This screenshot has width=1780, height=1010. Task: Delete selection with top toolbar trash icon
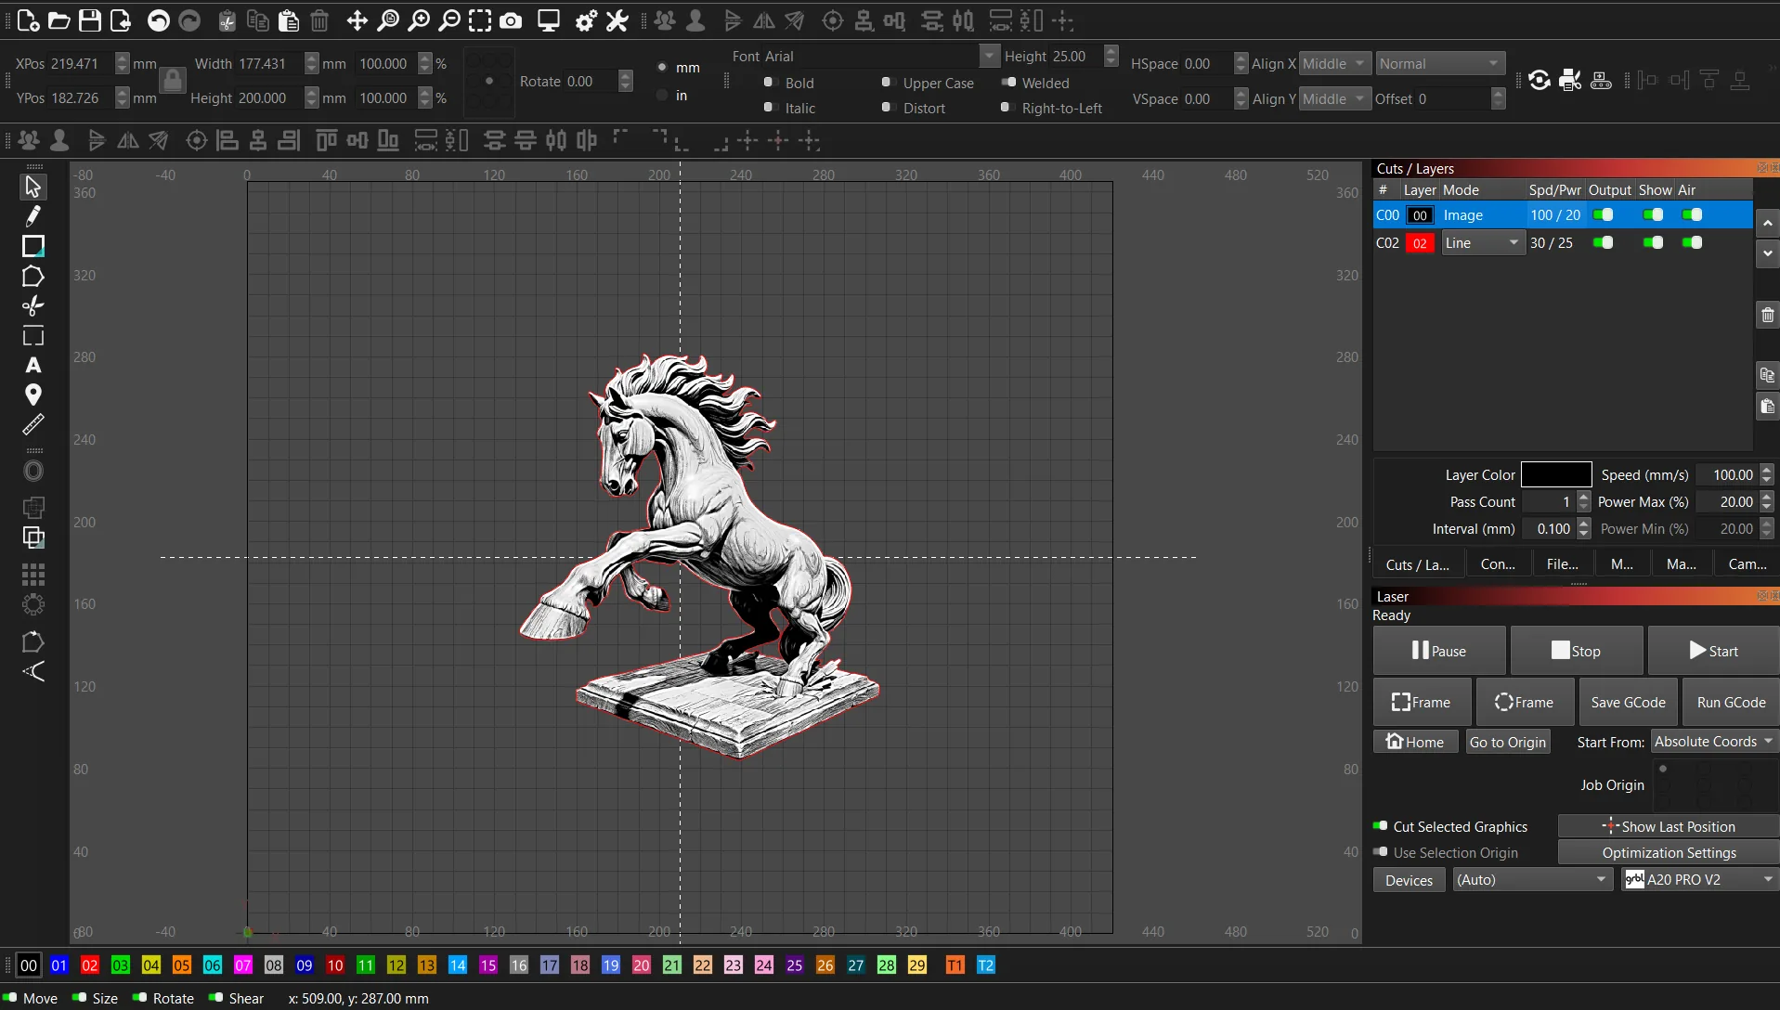[319, 20]
